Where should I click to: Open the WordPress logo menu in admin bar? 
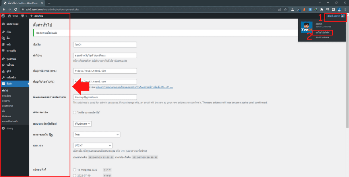click(3, 16)
